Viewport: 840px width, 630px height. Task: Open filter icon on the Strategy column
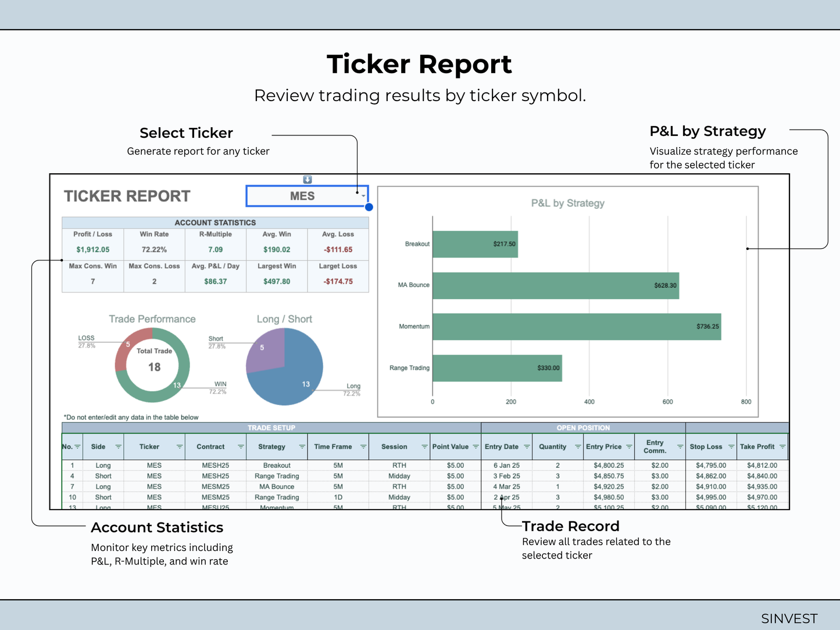302,447
